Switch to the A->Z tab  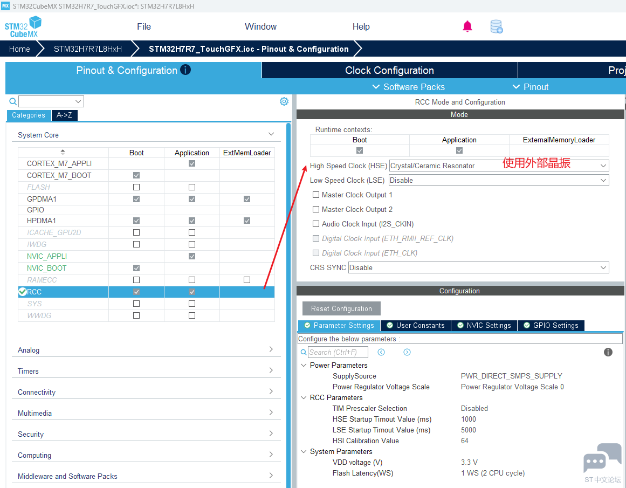point(64,115)
